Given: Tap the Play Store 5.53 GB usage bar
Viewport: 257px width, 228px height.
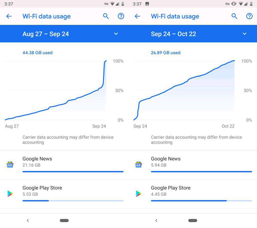Looking at the screenshot, I should tap(73, 201).
